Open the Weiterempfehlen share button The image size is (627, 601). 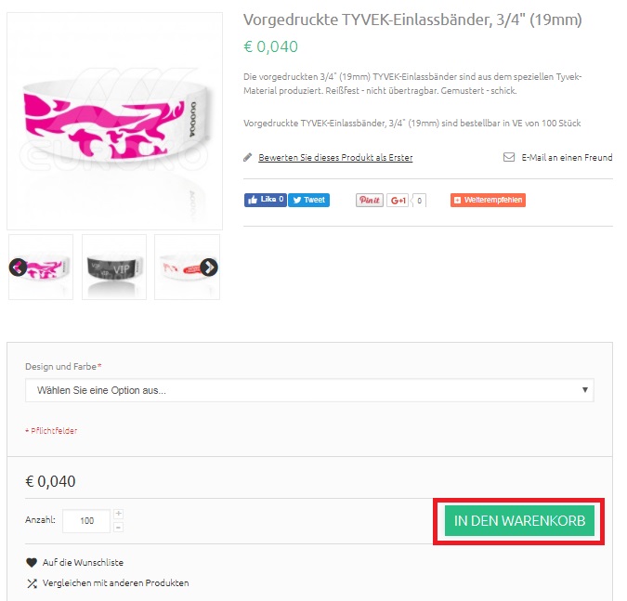point(488,200)
